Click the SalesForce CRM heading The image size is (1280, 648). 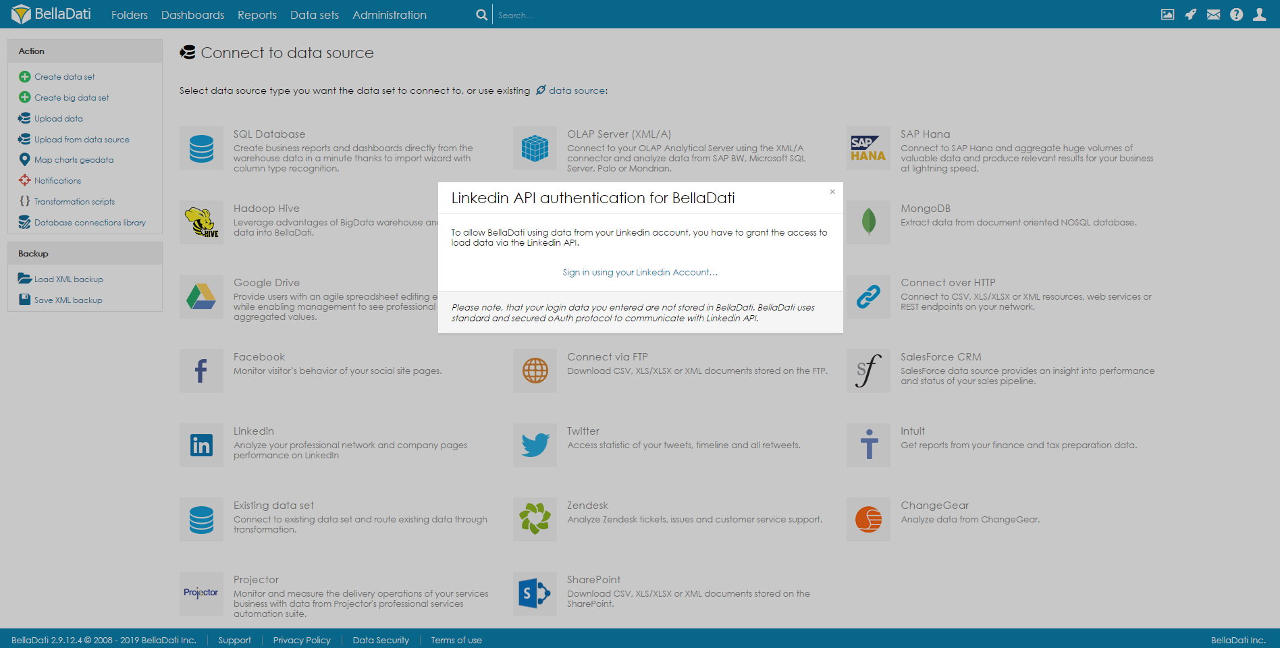[x=941, y=357]
